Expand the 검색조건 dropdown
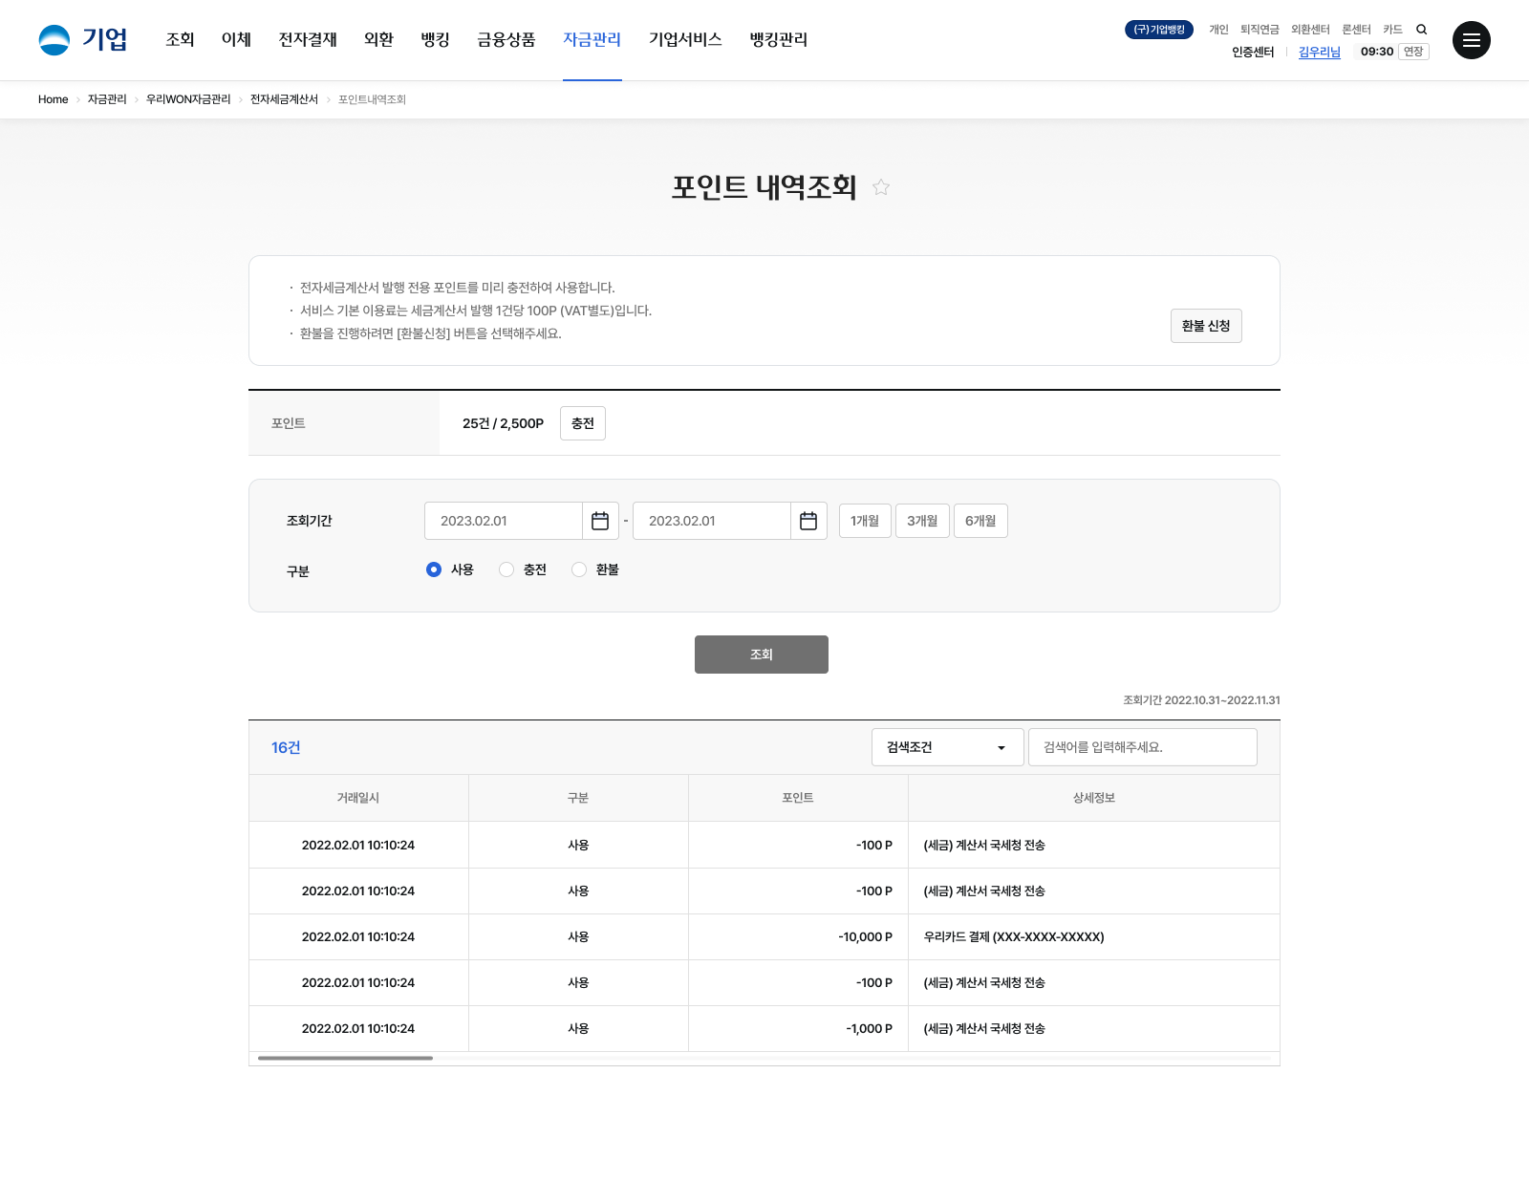The image size is (1529, 1181). pos(947,747)
